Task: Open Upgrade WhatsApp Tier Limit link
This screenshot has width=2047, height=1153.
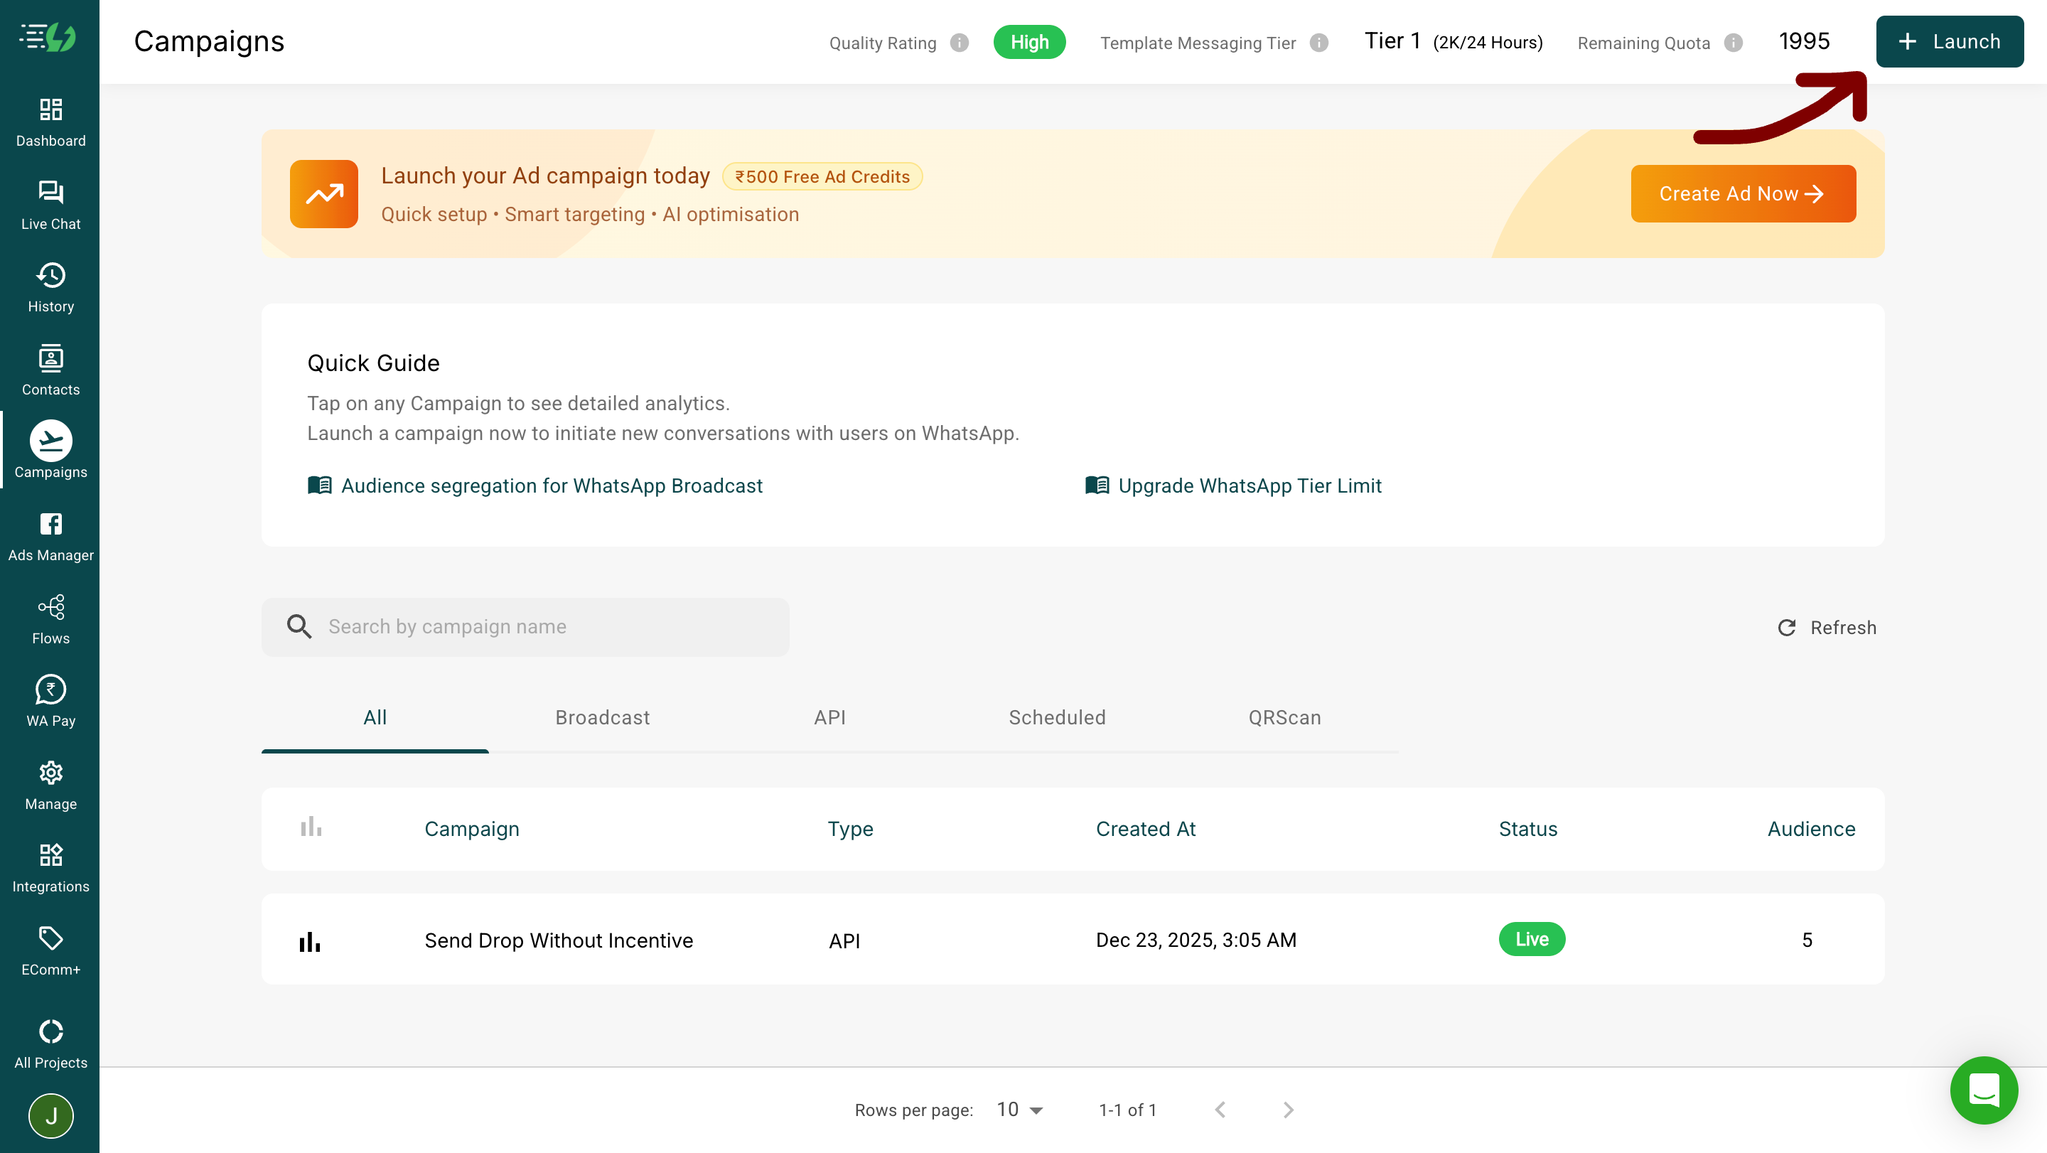Action: tap(1250, 486)
